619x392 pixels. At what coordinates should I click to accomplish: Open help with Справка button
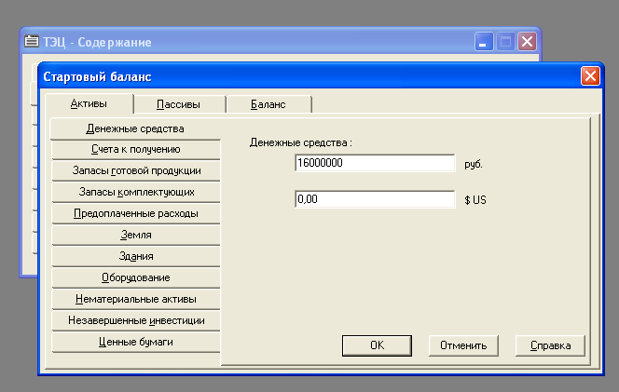click(550, 345)
